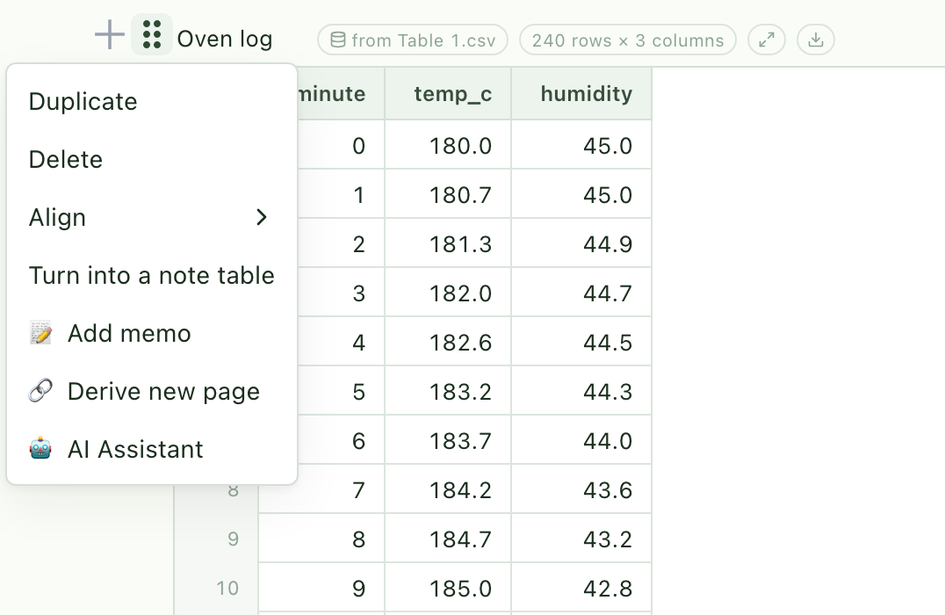Click the temp_c cell 180.0
Viewport: 945px width, 615px height.
[448, 145]
